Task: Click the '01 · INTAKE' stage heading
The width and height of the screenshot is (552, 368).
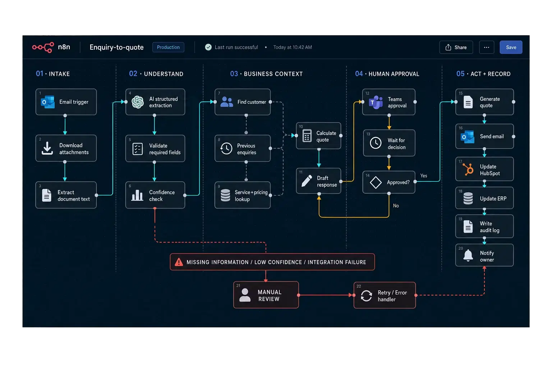Action: click(x=53, y=74)
